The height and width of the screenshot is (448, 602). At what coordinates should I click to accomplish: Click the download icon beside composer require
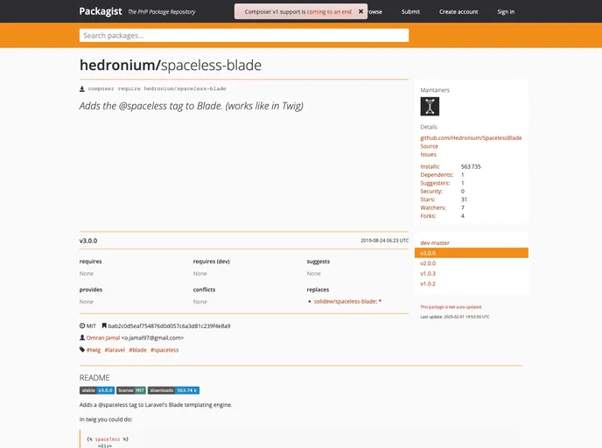81,88
